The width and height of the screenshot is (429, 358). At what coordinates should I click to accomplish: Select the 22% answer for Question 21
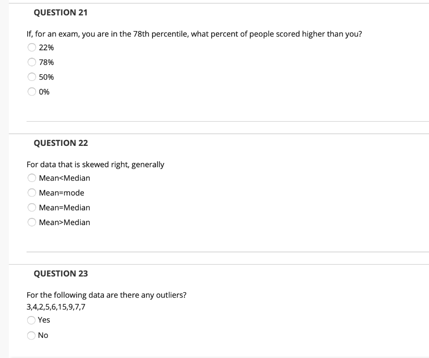(32, 47)
